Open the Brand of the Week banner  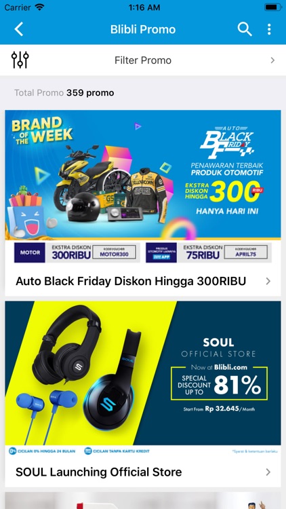(143, 174)
